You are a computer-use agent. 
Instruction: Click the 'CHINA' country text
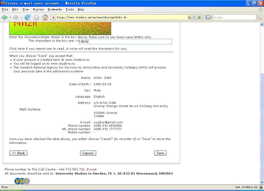(99, 116)
